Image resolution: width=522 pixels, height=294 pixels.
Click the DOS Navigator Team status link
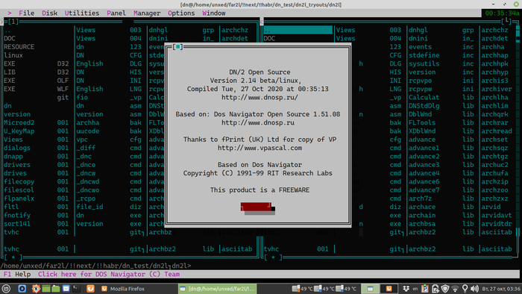109,275
